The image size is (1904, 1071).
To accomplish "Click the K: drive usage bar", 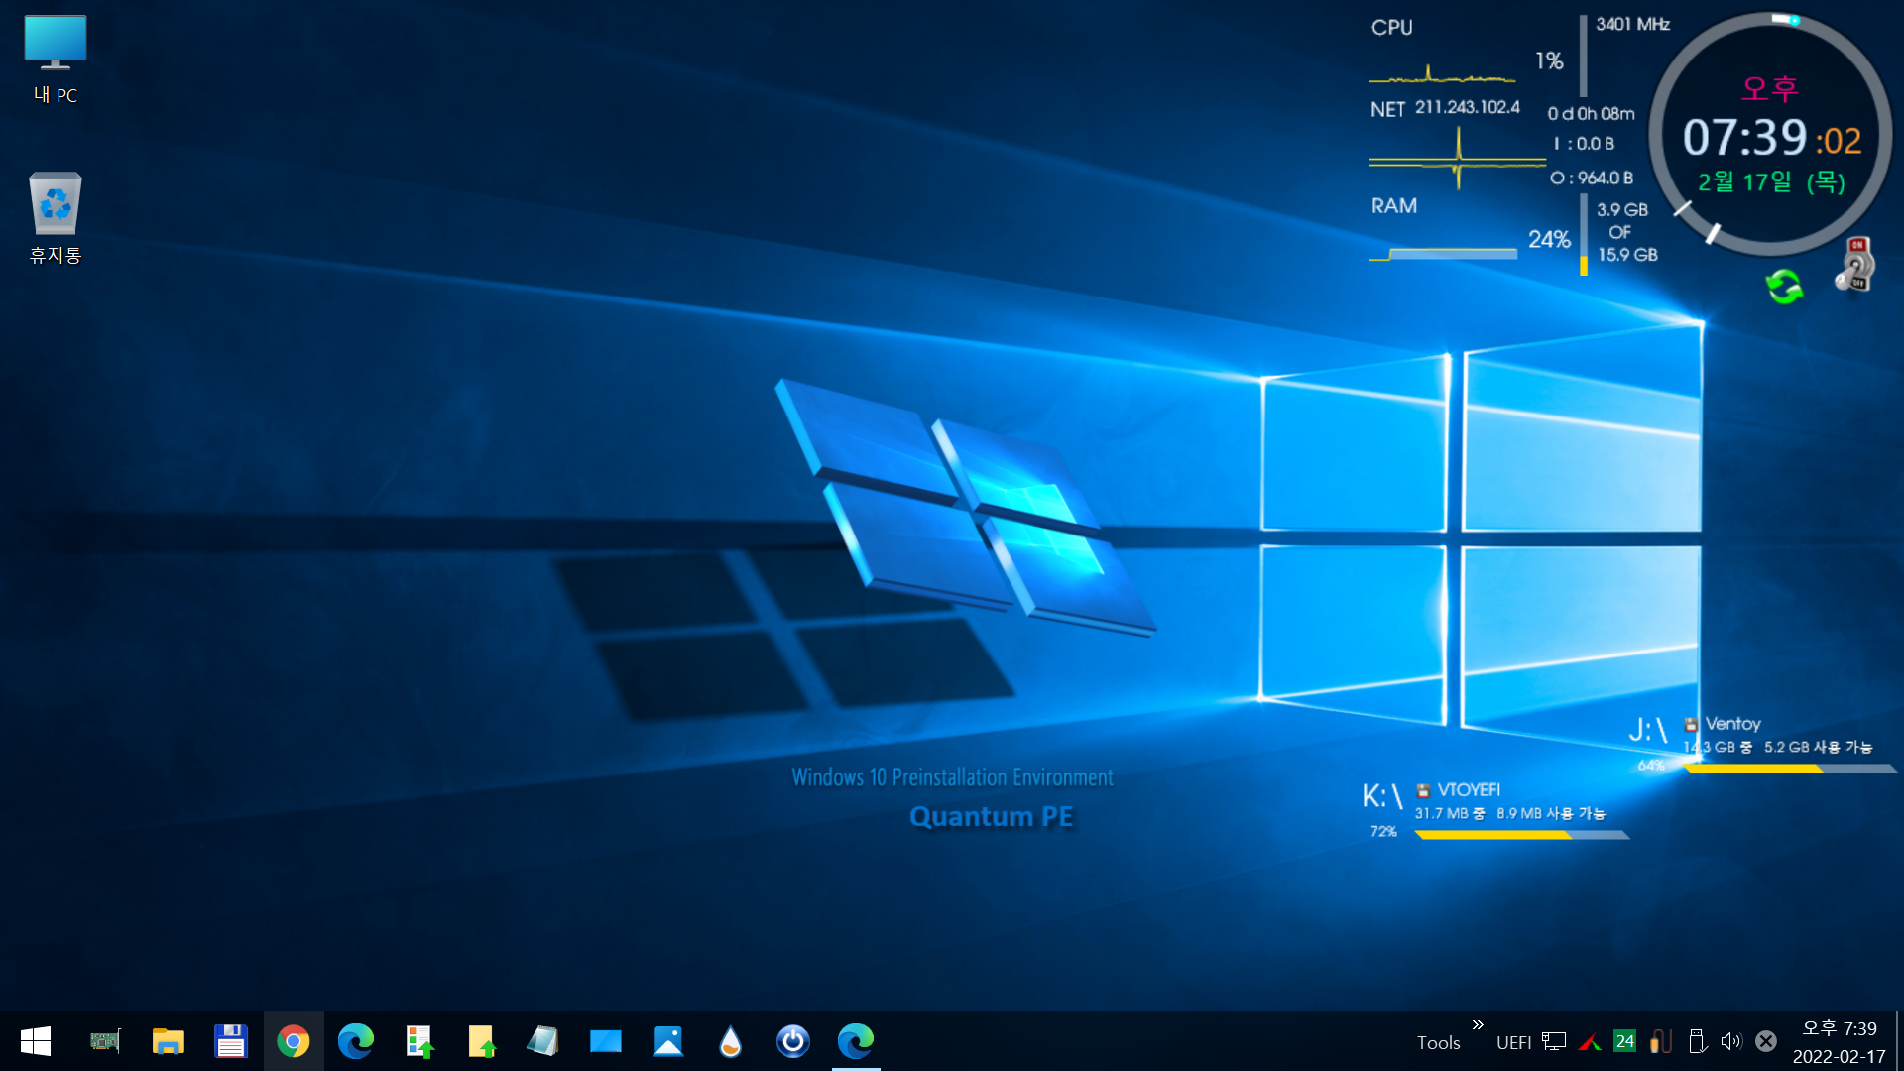I will pyautogui.click(x=1522, y=835).
